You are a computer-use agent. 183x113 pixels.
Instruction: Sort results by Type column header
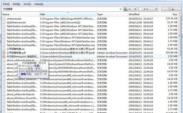point(112,14)
